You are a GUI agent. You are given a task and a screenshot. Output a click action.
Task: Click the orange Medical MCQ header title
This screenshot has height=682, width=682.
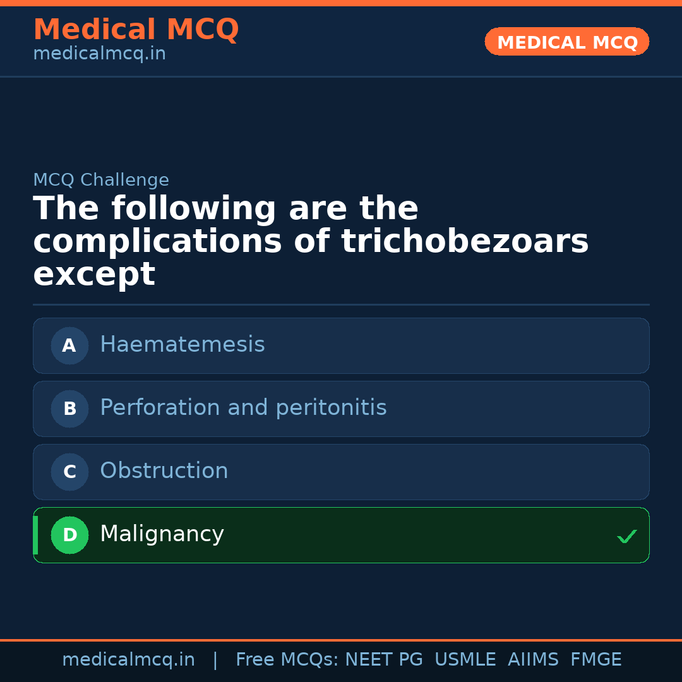136,30
